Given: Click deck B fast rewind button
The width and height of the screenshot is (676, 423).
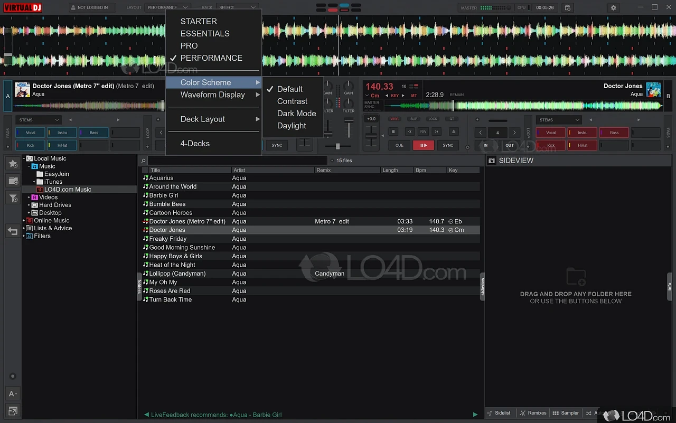Looking at the screenshot, I should tap(409, 131).
